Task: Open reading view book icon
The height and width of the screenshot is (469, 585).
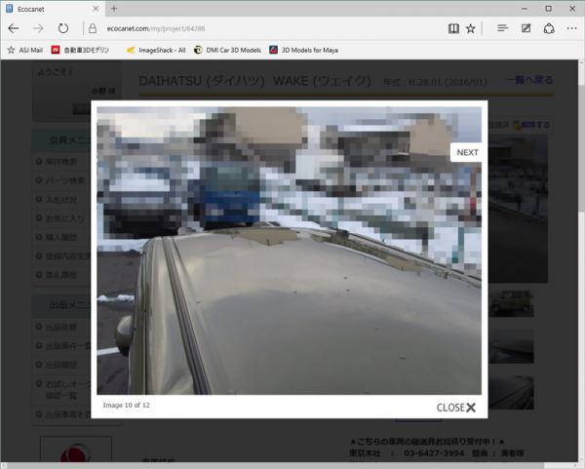Action: (x=453, y=28)
